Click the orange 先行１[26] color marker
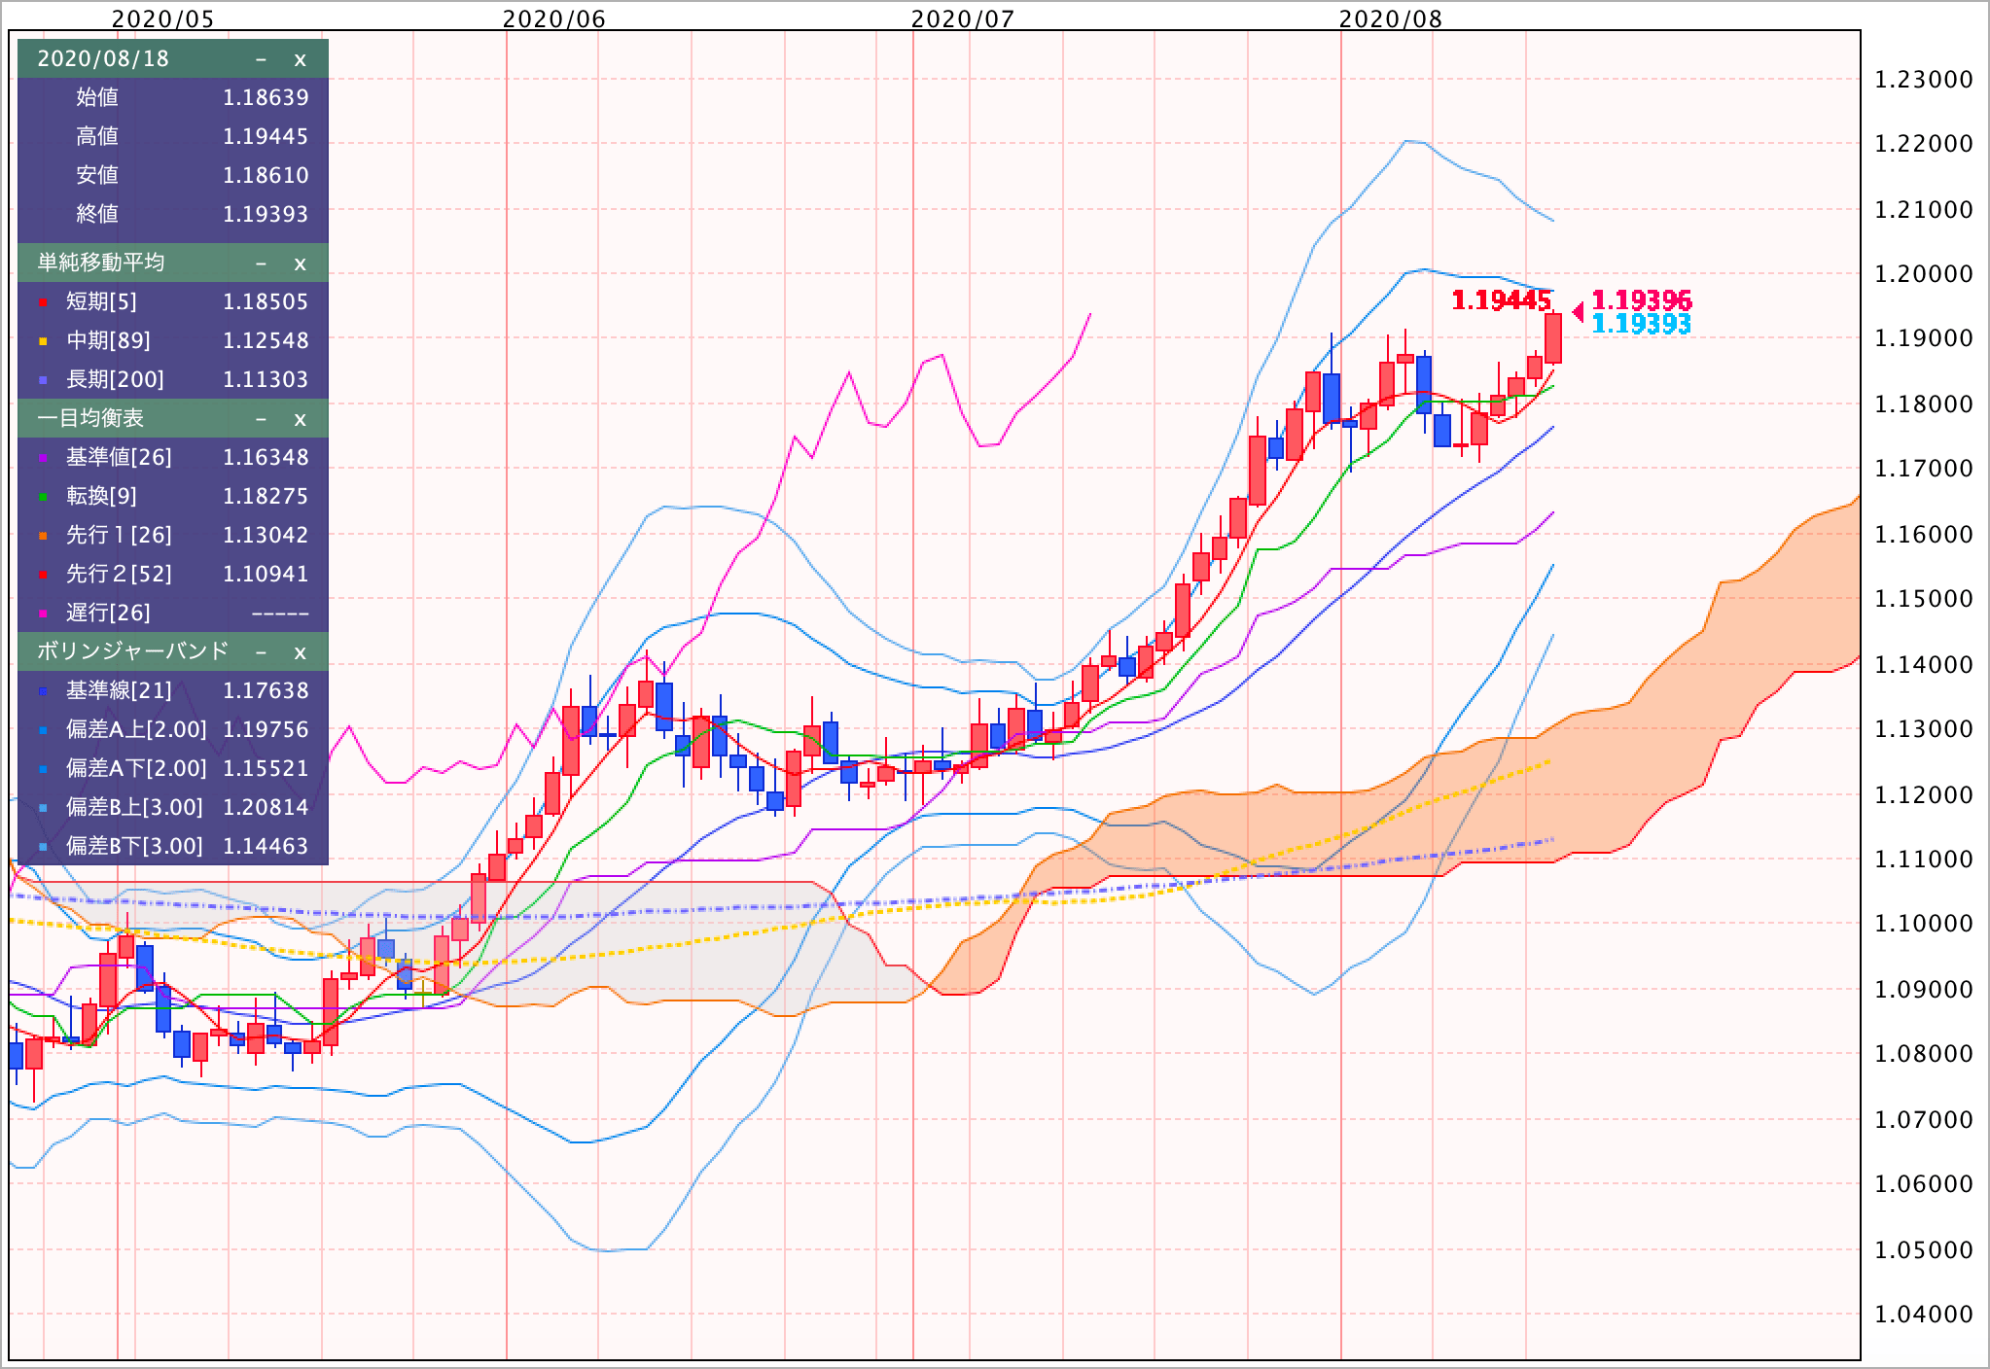Viewport: 1990px width, 1369px height. tap(43, 537)
